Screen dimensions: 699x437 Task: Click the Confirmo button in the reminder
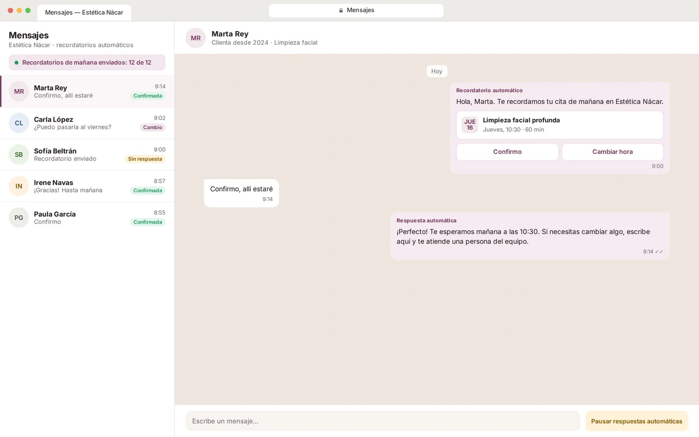click(x=507, y=152)
